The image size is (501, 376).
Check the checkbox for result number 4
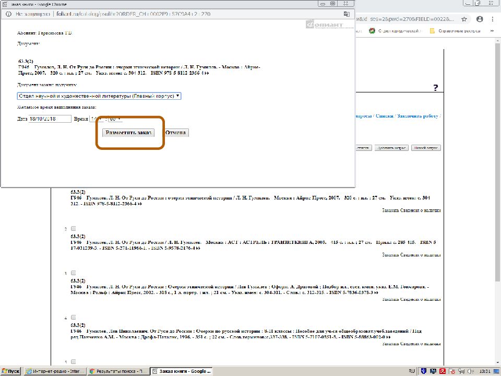[x=73, y=318]
